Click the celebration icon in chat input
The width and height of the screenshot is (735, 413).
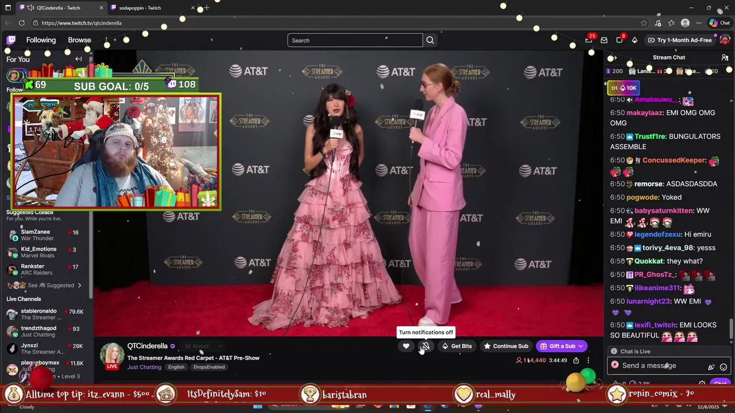[x=711, y=367]
